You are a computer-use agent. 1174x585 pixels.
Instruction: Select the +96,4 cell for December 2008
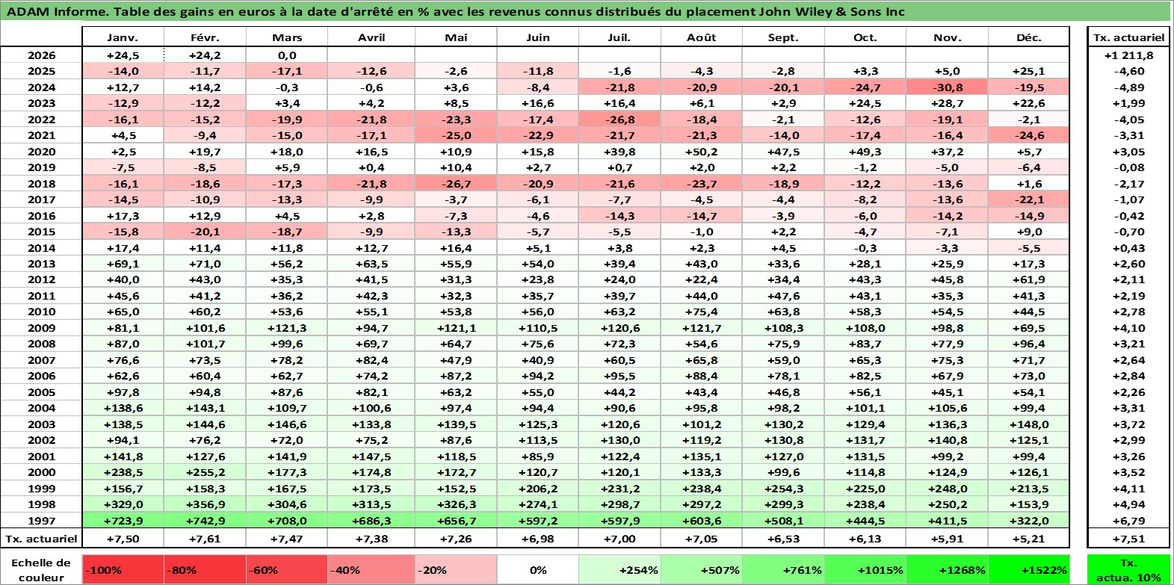coord(1029,344)
